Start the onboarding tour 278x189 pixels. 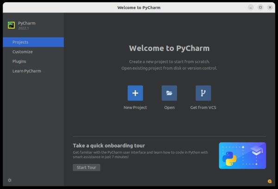86,167
